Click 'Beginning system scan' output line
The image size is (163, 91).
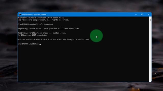click(49, 29)
